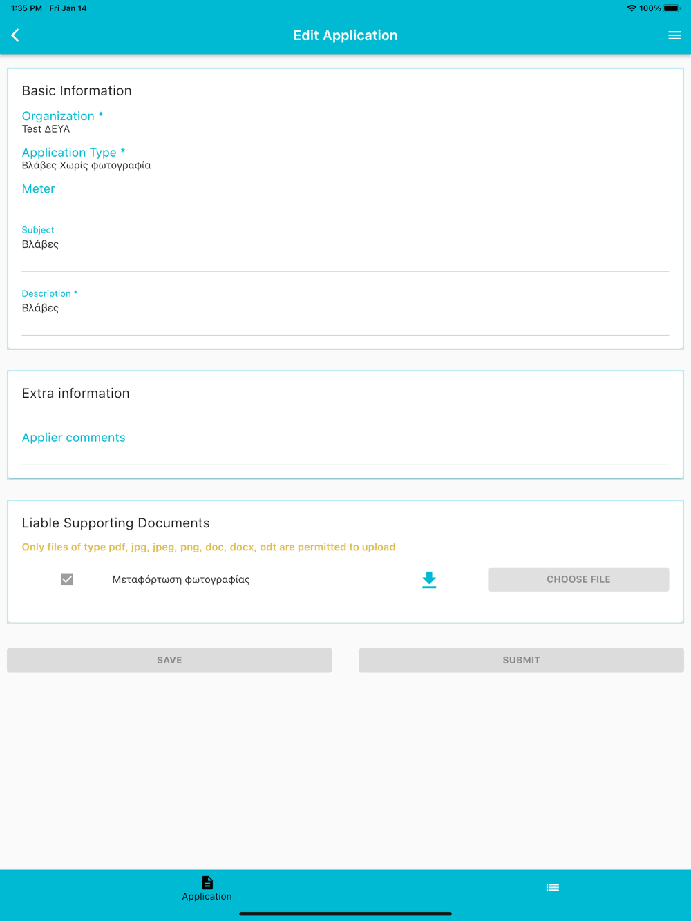The height and width of the screenshot is (921, 691).
Task: Toggle the Μεταφόρτωση φωτογραφίας checkbox
Action: 67,579
